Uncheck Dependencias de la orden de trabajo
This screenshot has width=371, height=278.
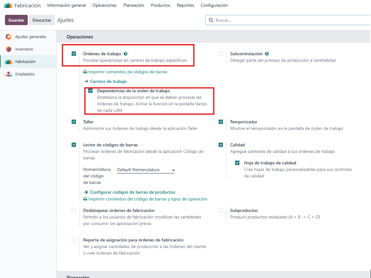90,91
